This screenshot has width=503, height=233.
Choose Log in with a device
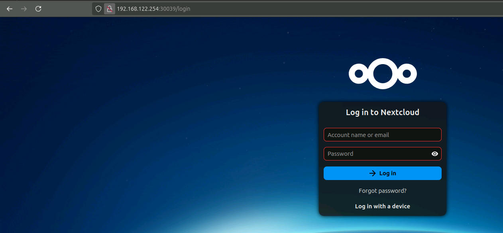click(383, 206)
